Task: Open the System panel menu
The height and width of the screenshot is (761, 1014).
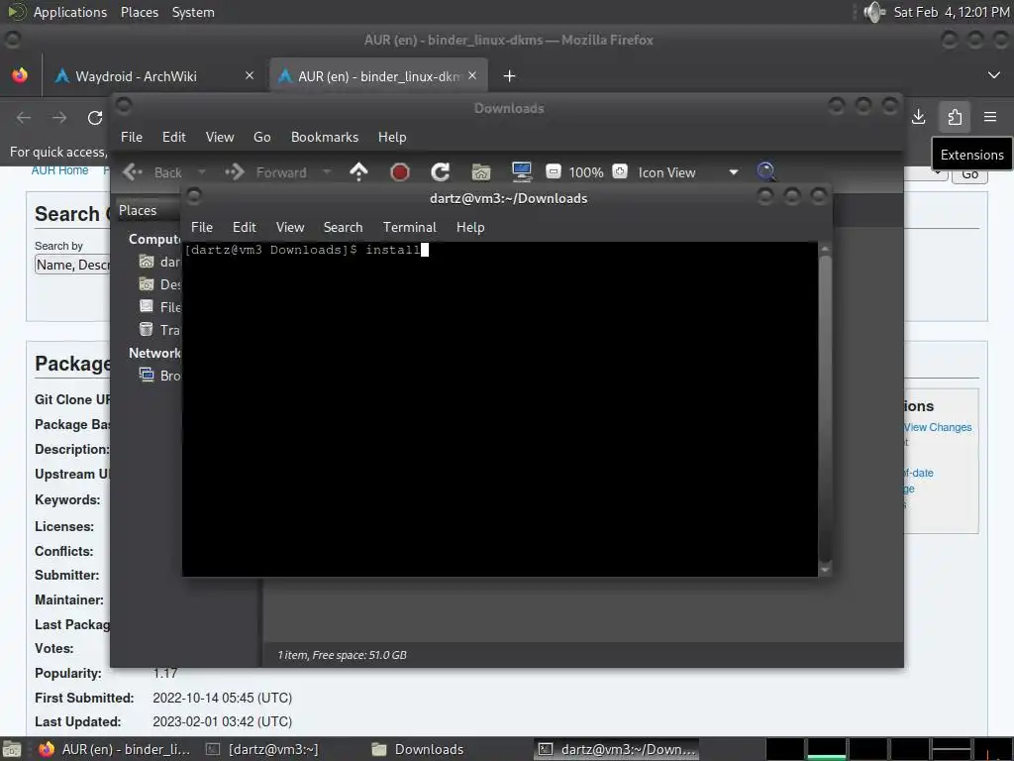Action: coord(193,12)
